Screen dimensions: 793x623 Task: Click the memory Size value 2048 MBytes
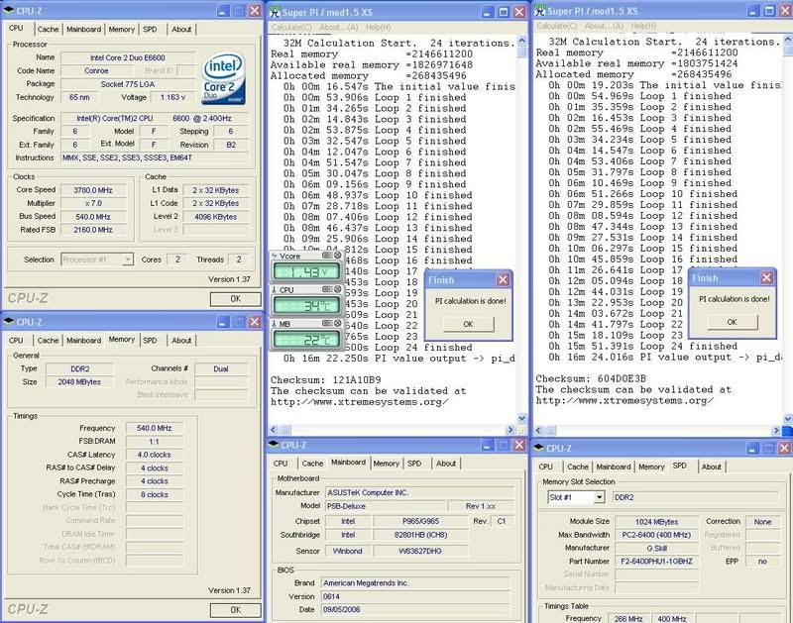(x=79, y=382)
